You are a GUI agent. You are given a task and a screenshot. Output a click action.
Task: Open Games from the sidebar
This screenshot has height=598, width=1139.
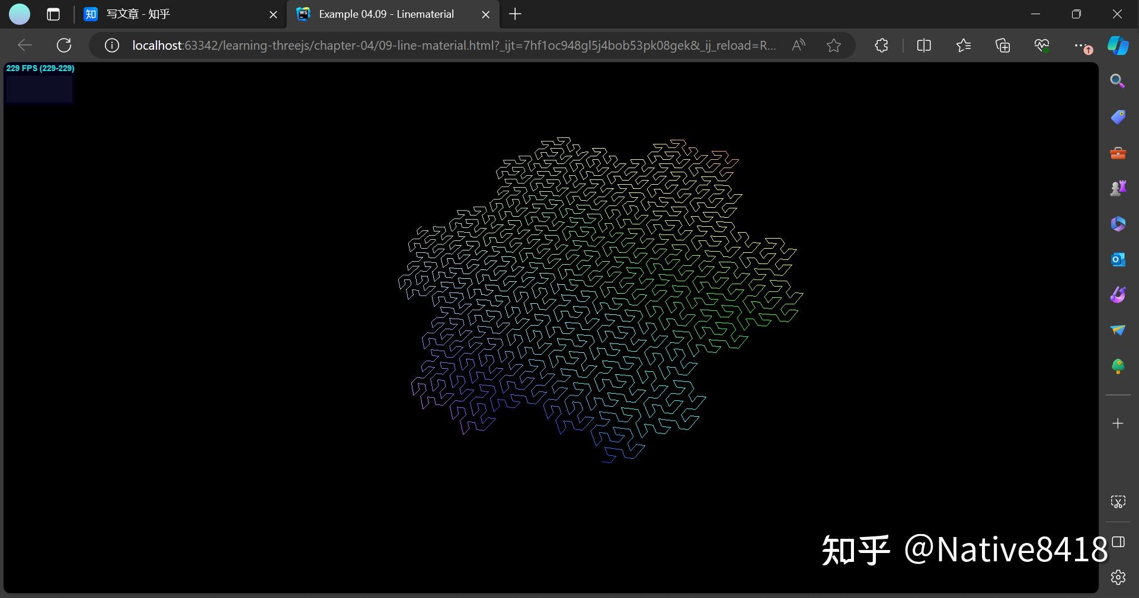pos(1118,188)
